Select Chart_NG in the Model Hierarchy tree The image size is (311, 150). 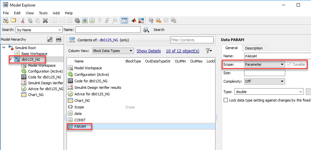tap(36, 95)
